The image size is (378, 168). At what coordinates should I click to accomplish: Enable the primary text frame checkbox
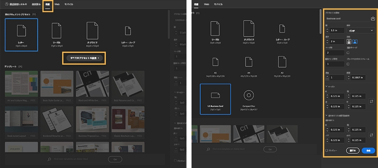348,64
